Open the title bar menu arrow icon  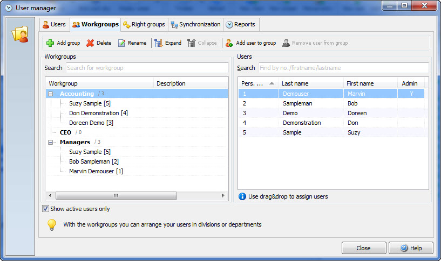9,8
